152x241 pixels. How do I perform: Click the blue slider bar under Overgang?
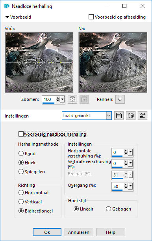(117, 190)
